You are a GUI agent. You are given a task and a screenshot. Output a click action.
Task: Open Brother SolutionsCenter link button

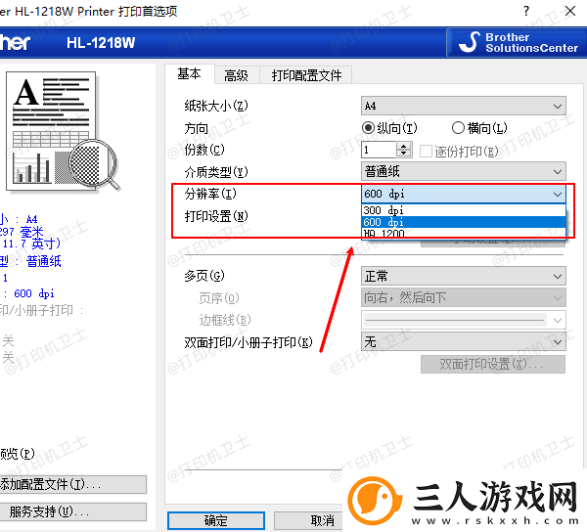(517, 43)
